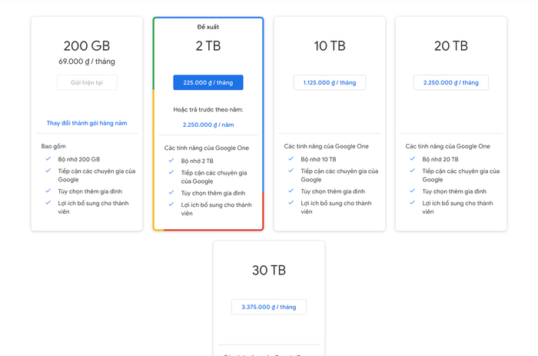
Task: Click Lợi ích bổ sung in 10 TB card
Action: click(x=337, y=208)
